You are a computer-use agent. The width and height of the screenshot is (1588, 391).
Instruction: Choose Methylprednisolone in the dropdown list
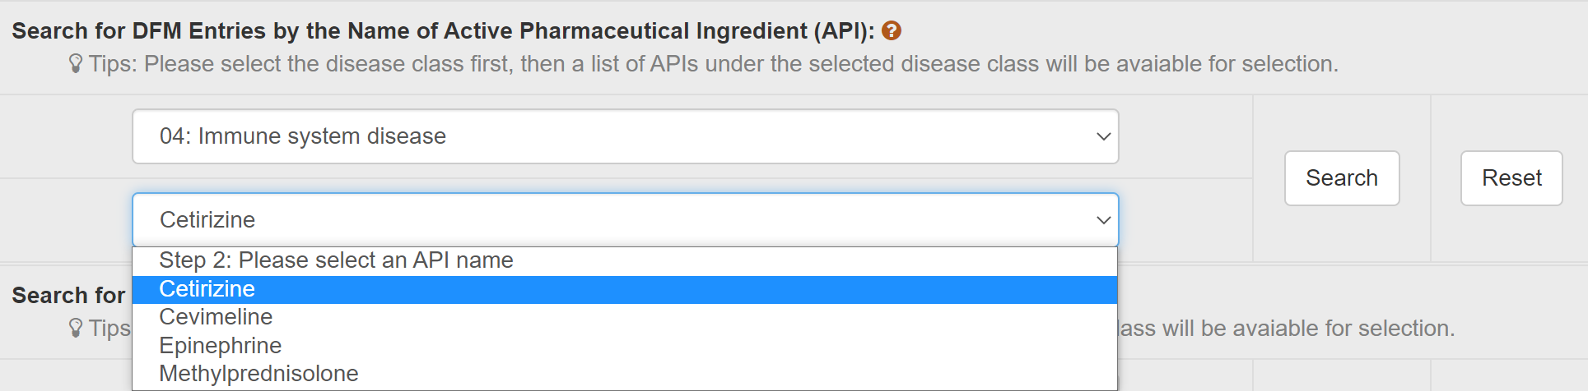(x=258, y=374)
